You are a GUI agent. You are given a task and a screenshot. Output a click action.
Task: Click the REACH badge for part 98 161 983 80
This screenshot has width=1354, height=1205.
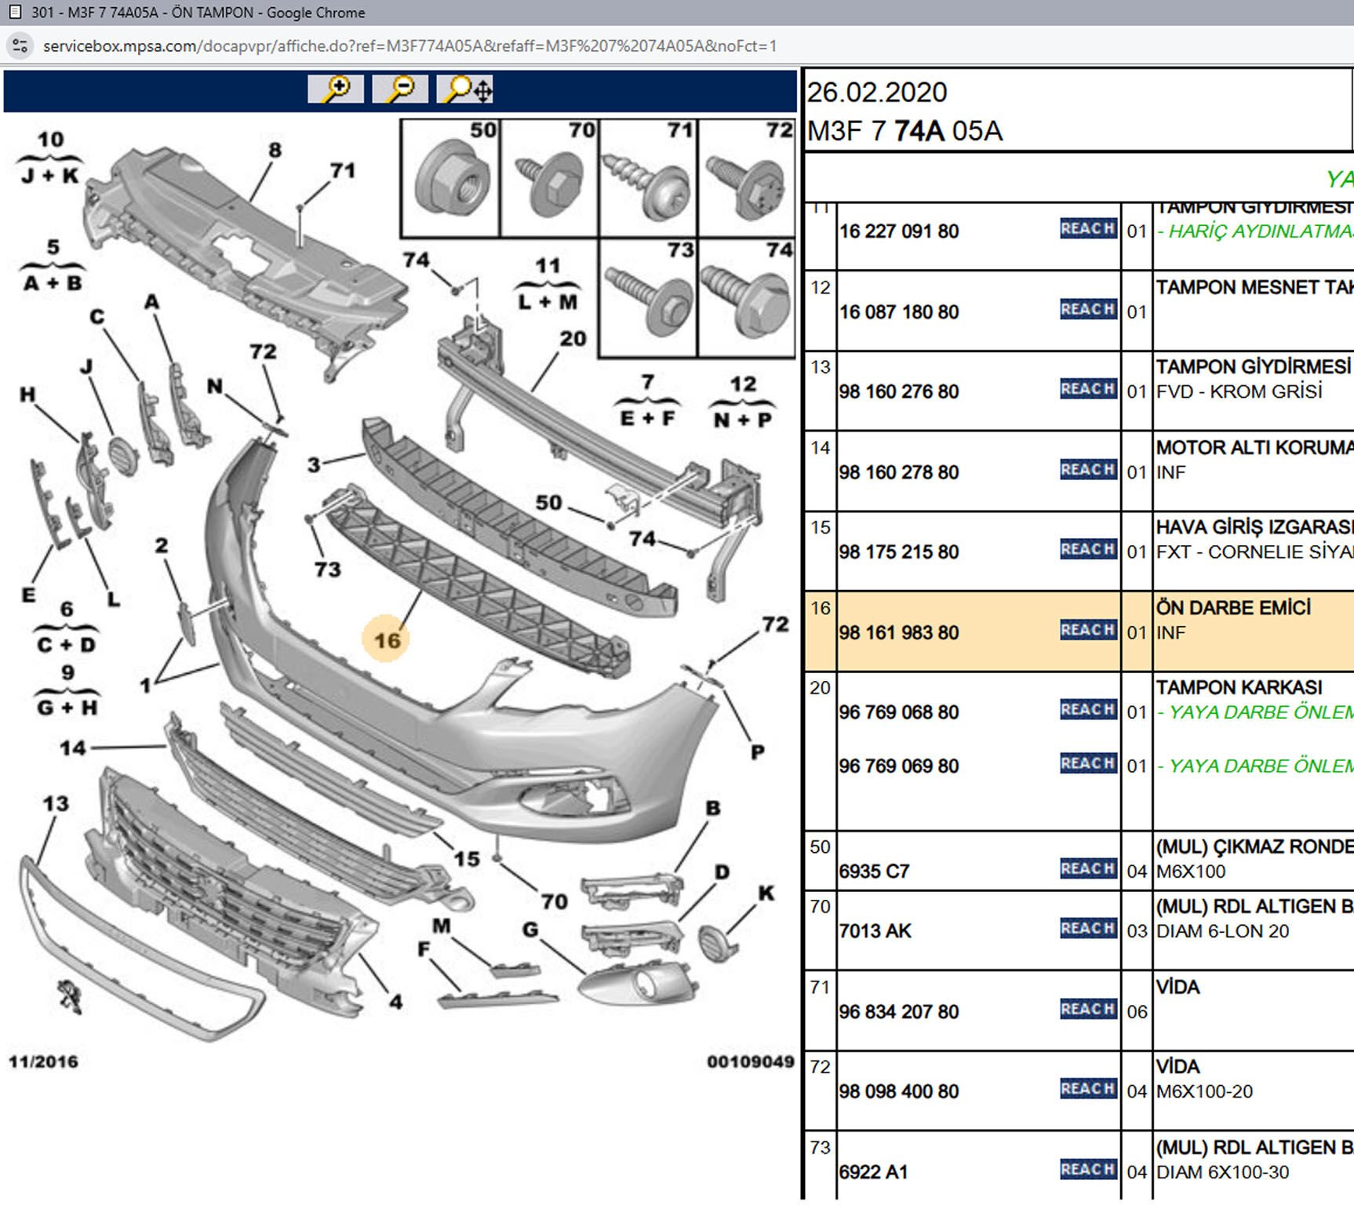[1088, 630]
